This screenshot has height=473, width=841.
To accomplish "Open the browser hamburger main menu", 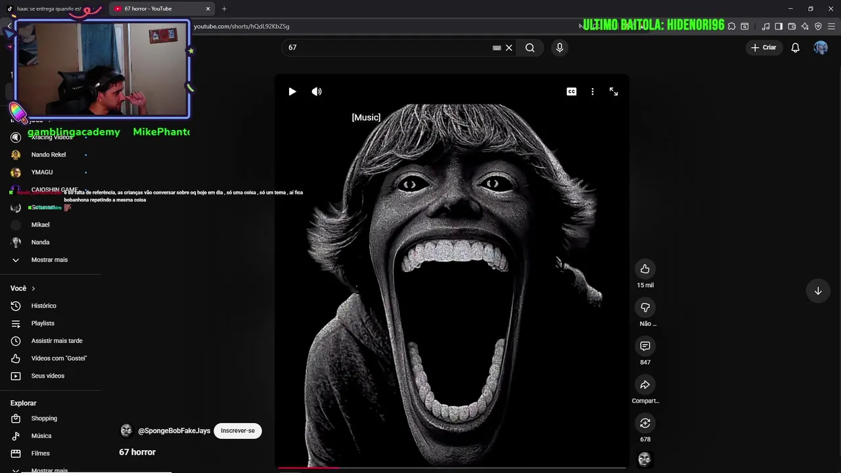I will point(831,26).
